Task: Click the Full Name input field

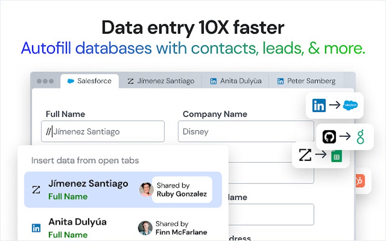Action: 103,131
